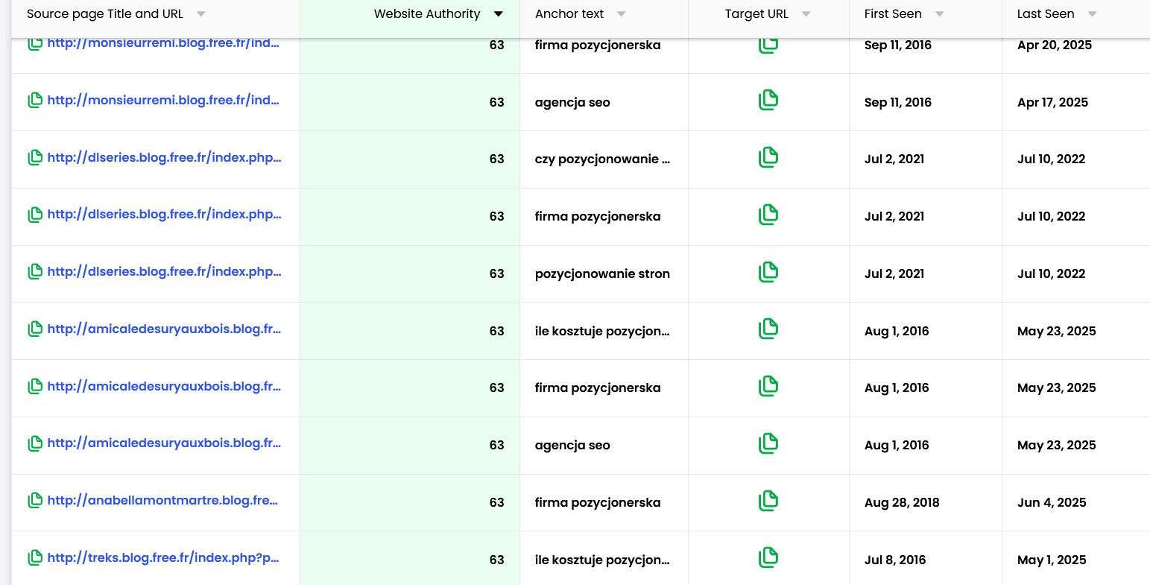Expand the First Seen column dropdown
Image resolution: width=1150 pixels, height=585 pixels.
(939, 14)
